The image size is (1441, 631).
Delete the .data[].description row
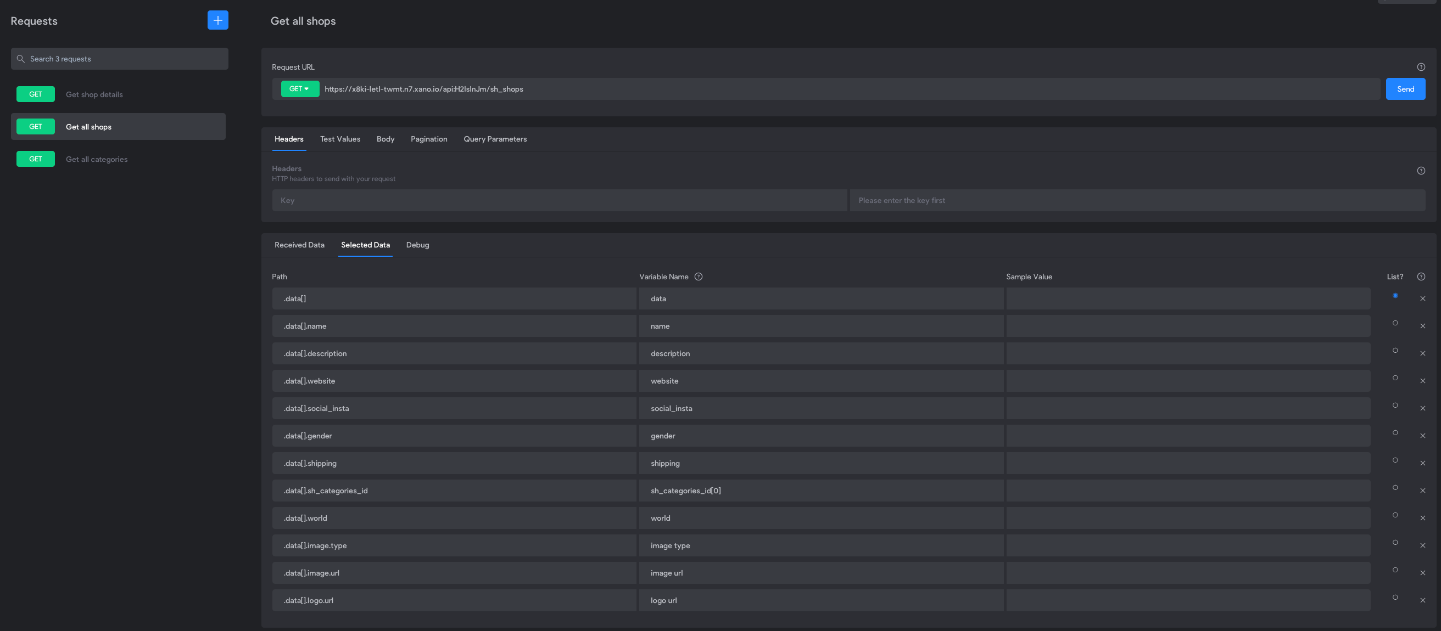1422,354
